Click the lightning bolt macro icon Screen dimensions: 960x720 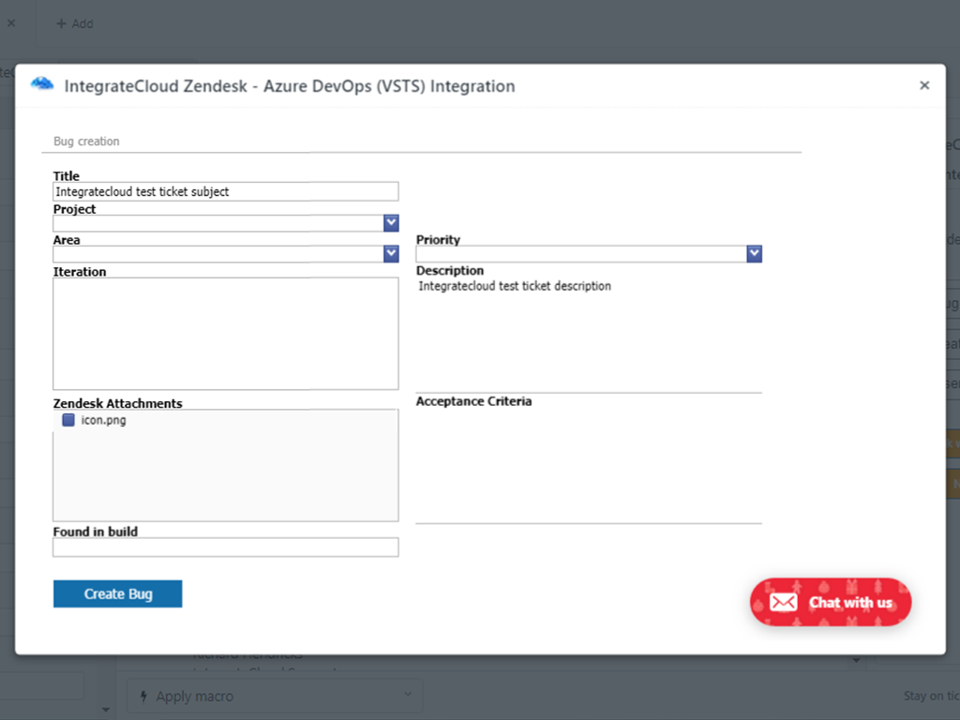pos(143,697)
